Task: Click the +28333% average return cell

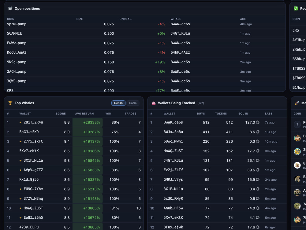Action: click(x=88, y=122)
